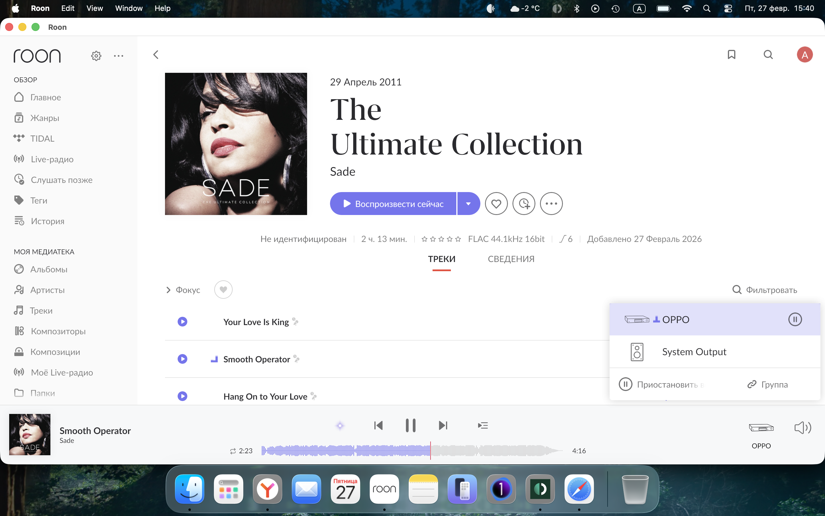The image size is (825, 516).
Task: Open dropdown arrow beside Воспроизвести сейчас
Action: [468, 204]
